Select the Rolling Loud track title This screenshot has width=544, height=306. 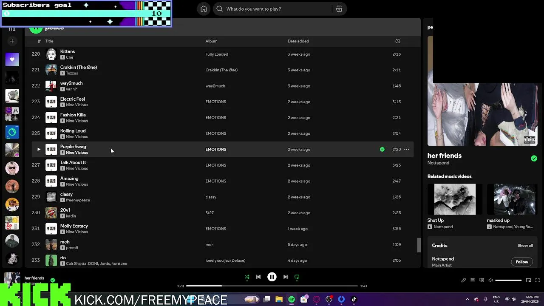(x=73, y=131)
